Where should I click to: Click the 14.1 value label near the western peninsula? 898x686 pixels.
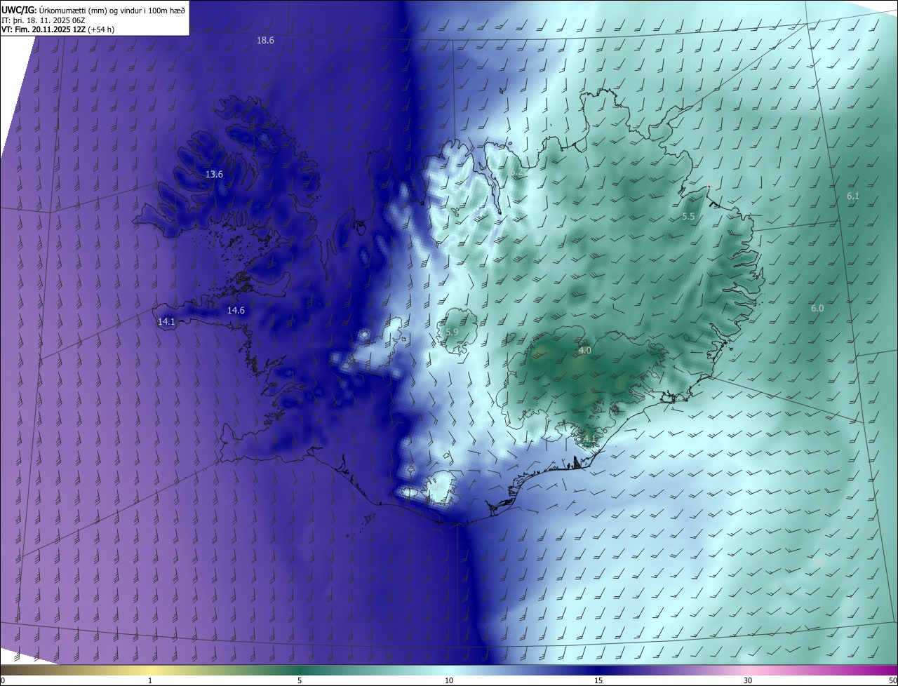166,322
